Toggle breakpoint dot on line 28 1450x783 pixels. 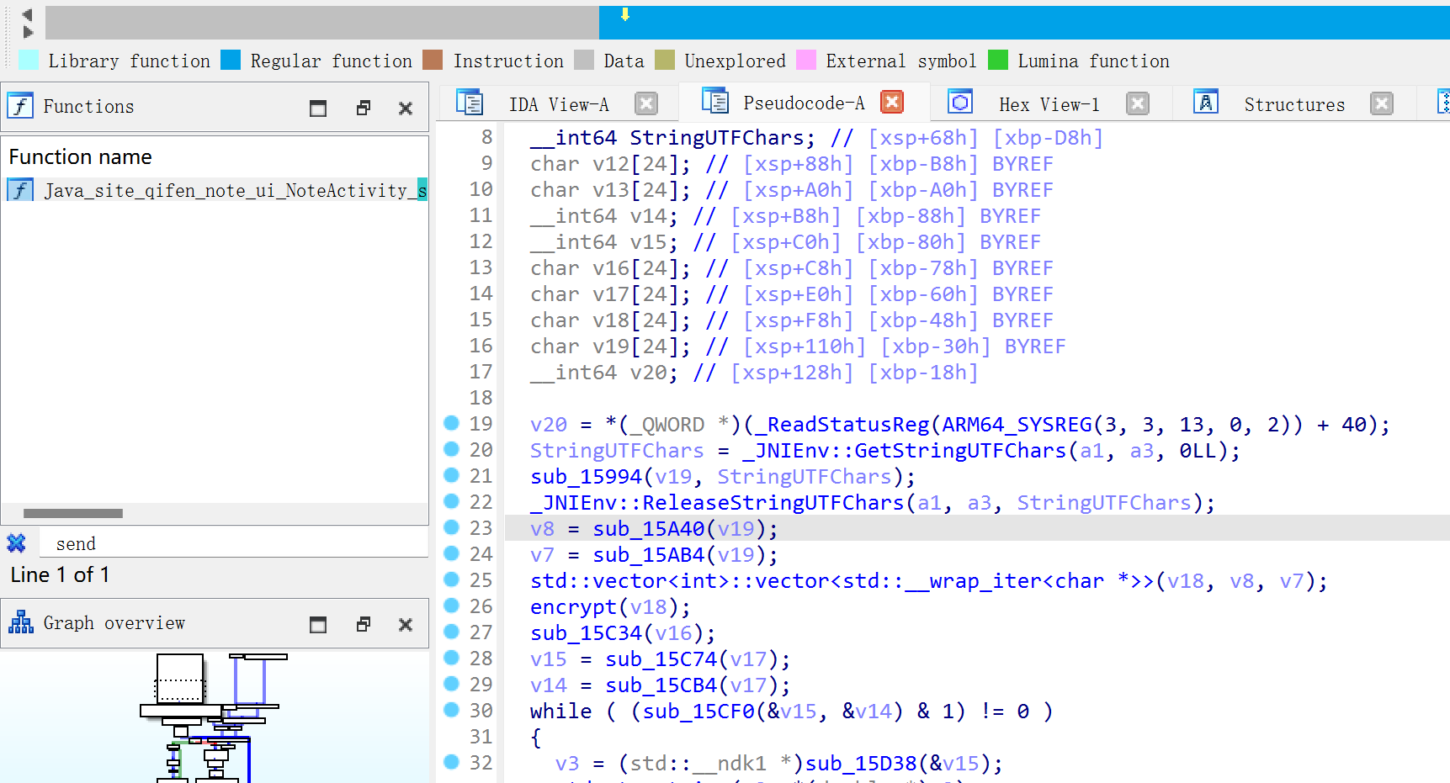(x=452, y=658)
